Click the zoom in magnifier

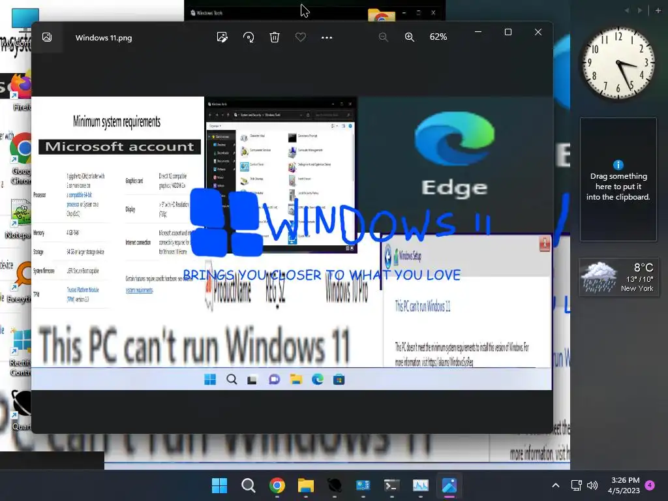tap(410, 37)
